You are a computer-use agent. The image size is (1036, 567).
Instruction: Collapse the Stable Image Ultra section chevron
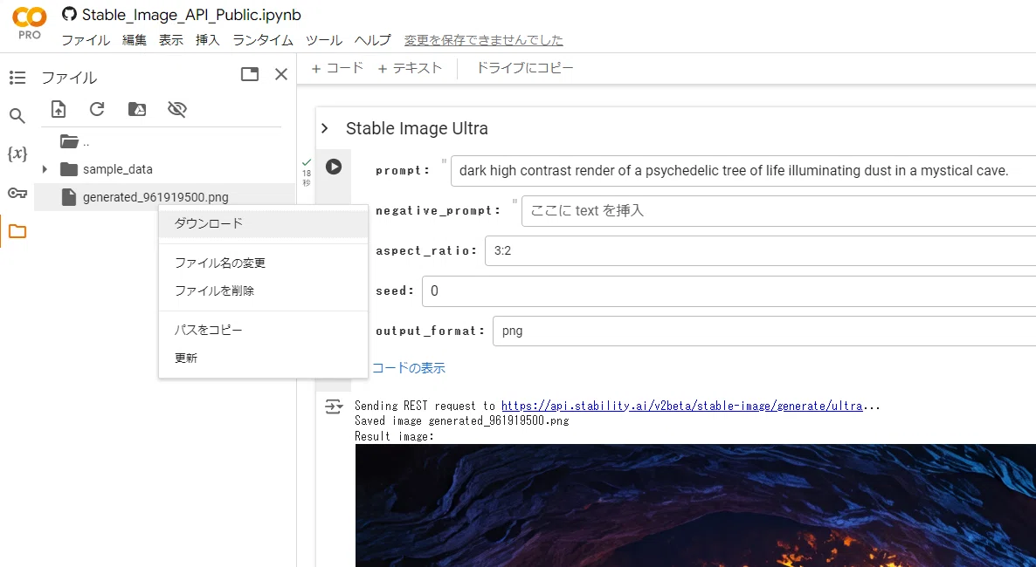coord(324,128)
